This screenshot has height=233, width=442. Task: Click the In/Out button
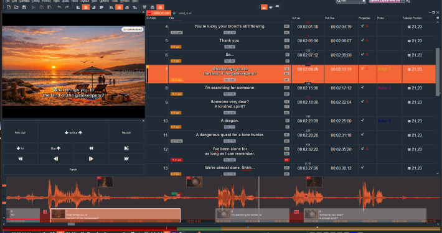point(73,132)
